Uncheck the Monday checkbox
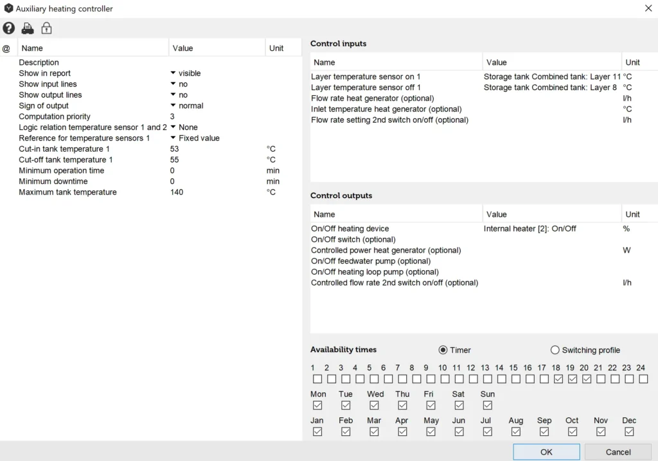This screenshot has height=461, width=658. coord(317,406)
